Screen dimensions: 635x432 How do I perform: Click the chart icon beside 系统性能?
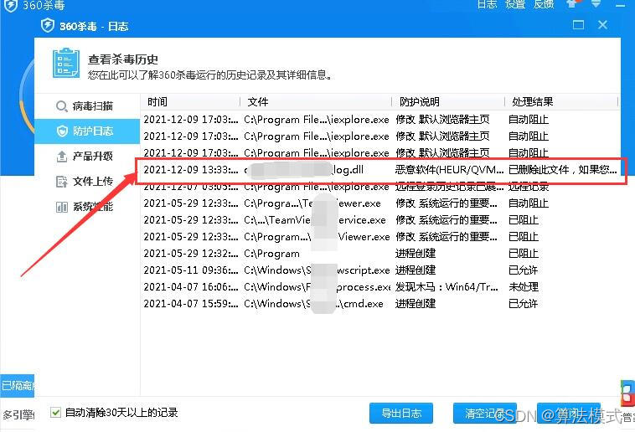click(x=61, y=208)
